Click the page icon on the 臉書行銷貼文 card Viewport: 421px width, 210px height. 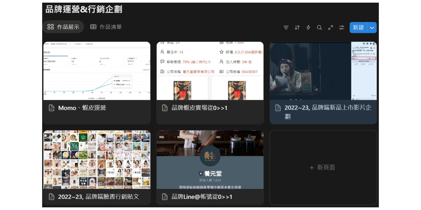click(x=52, y=197)
